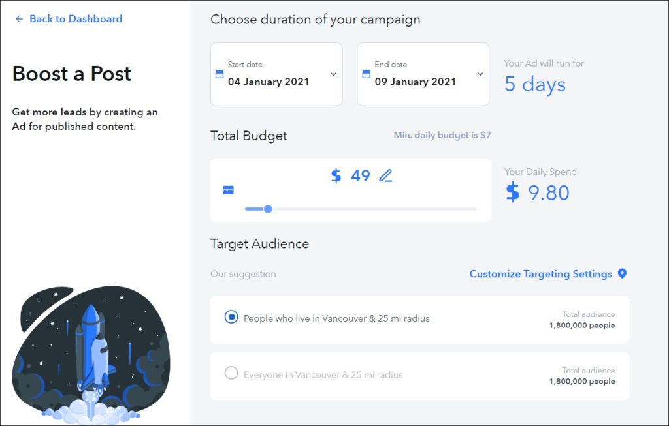The width and height of the screenshot is (669, 426).
Task: Select 'People who live in Vancouver' radio button
Action: click(x=231, y=318)
